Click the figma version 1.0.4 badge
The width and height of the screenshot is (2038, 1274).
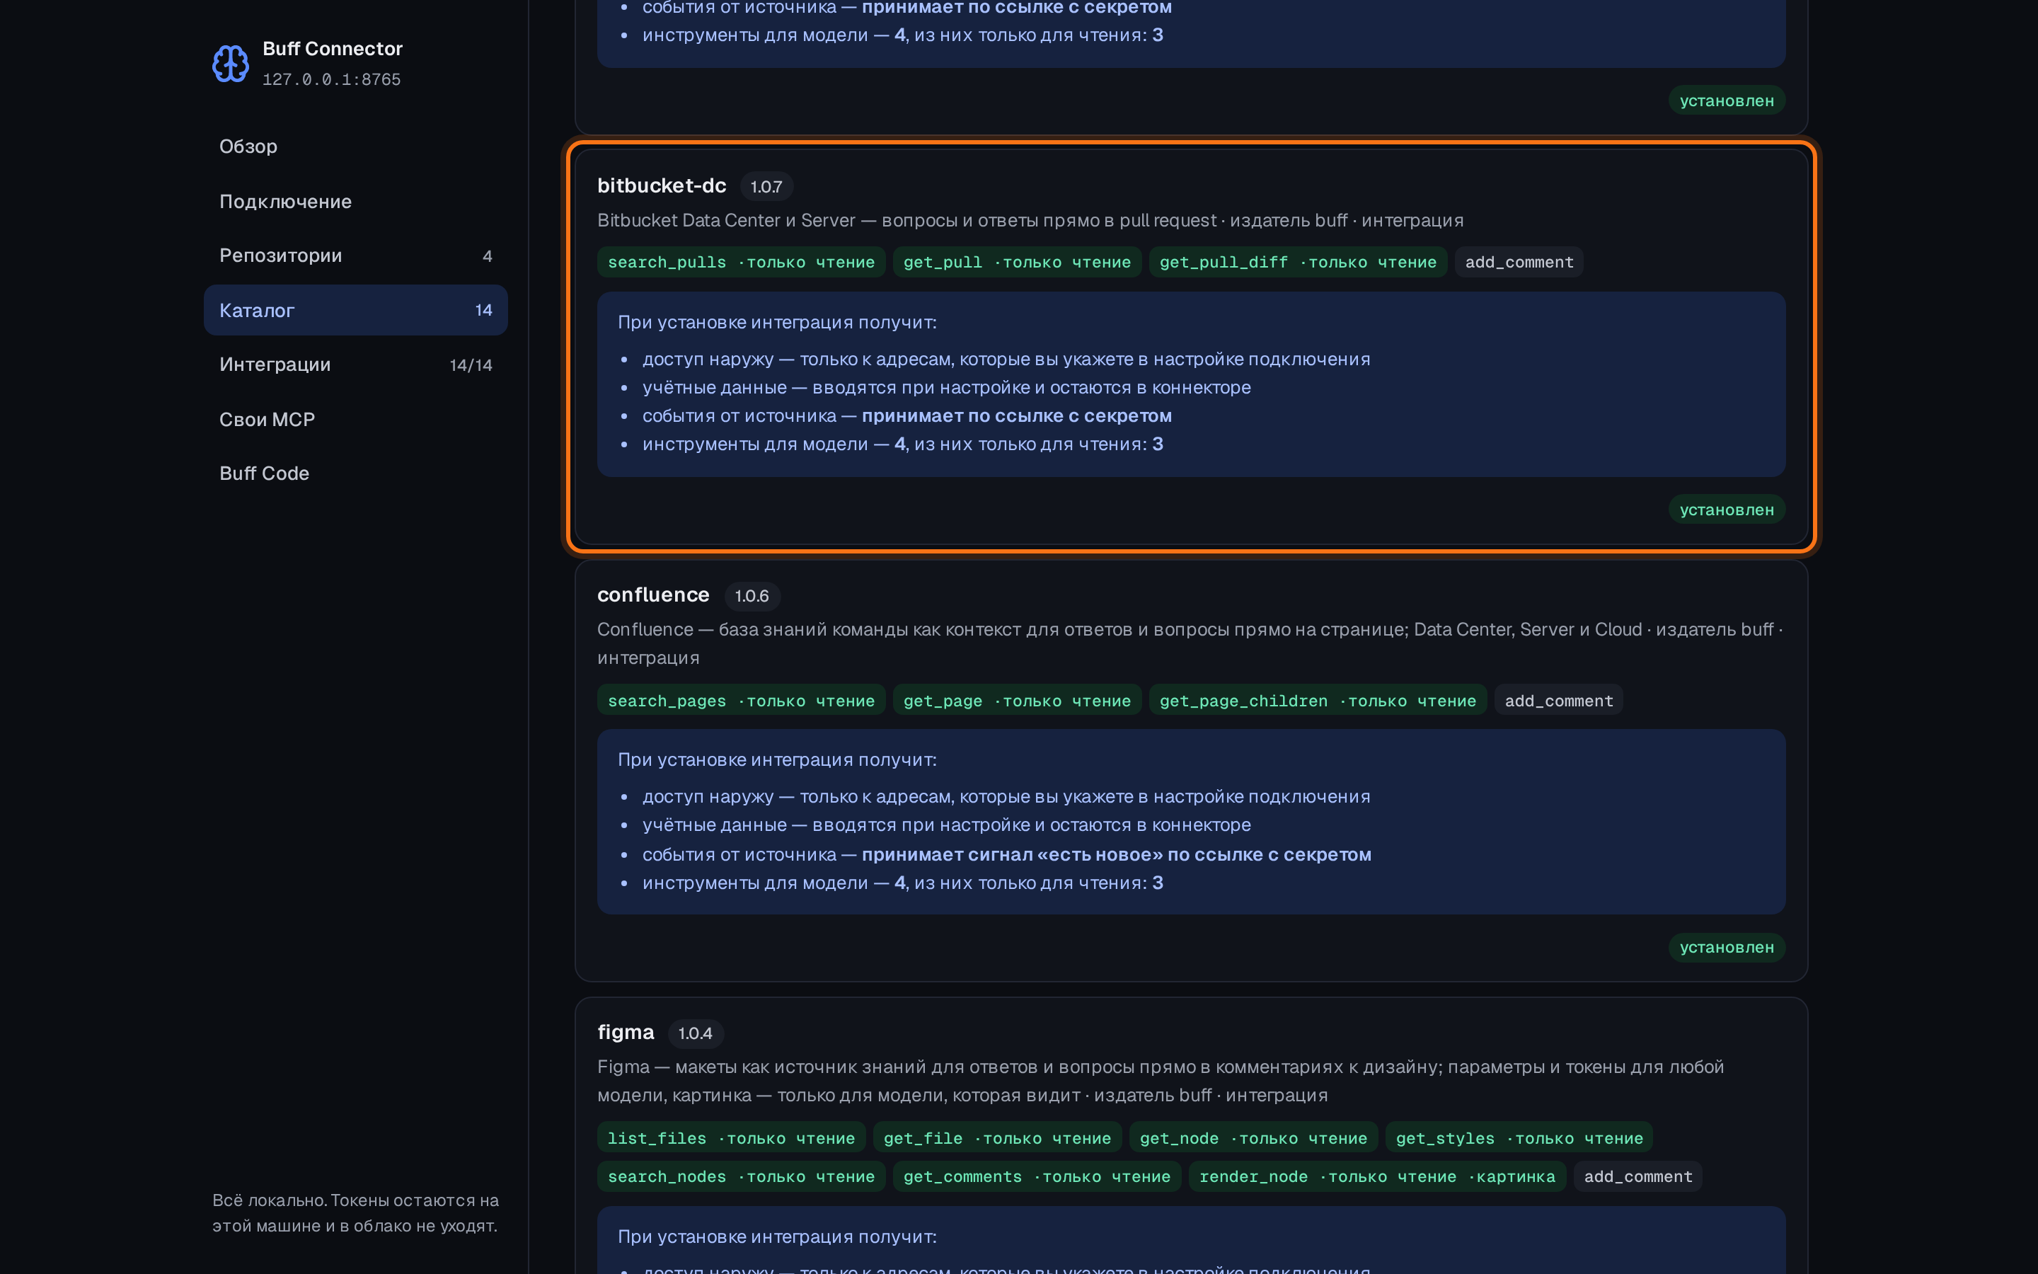695,1033
